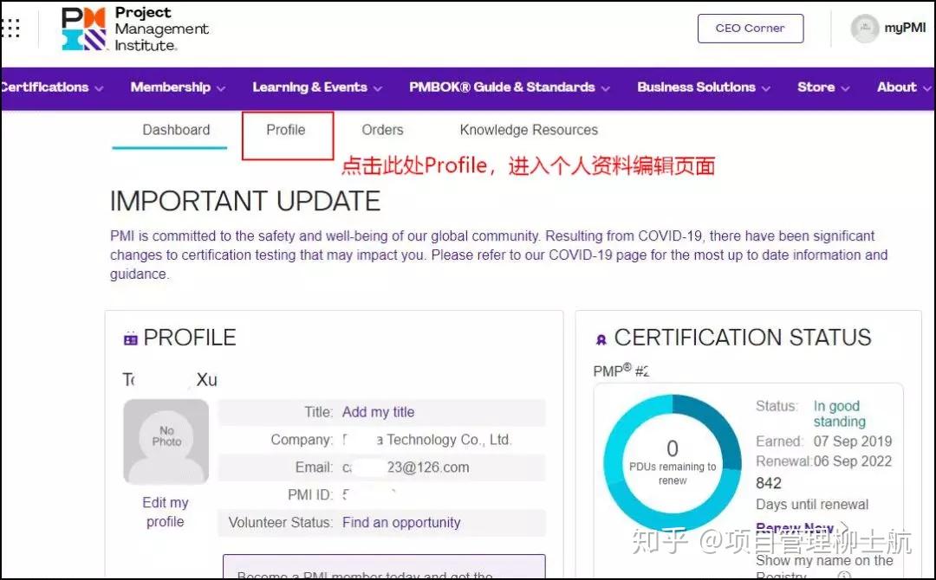
Task: Click the app launcher grid icon
Action: 11,28
